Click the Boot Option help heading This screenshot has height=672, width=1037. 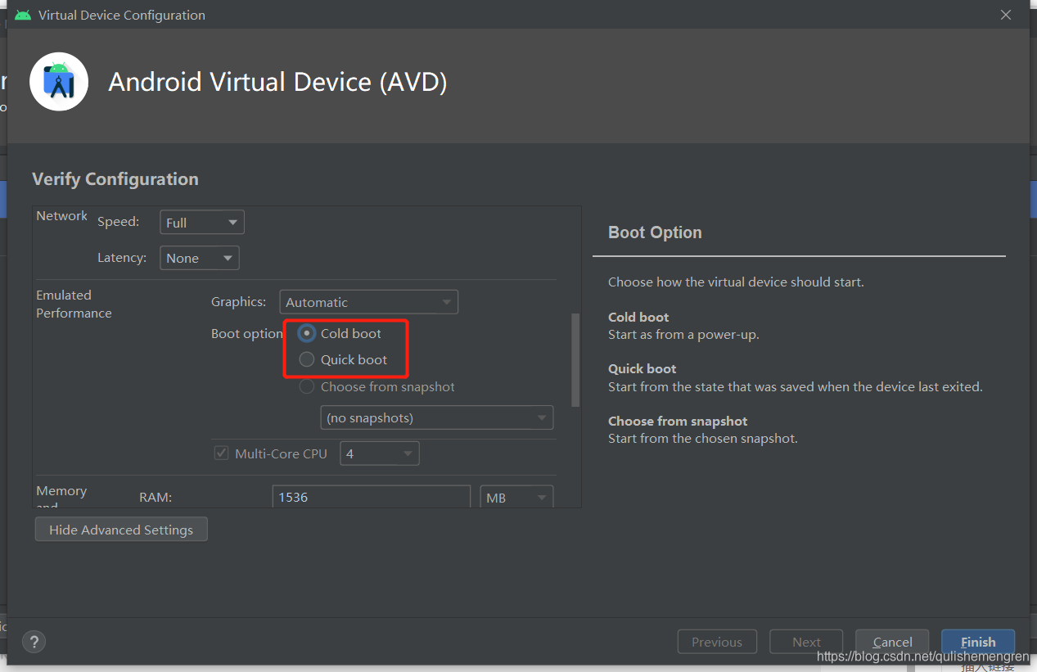(655, 232)
